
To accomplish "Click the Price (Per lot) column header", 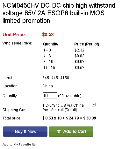I will coord(87,44).
